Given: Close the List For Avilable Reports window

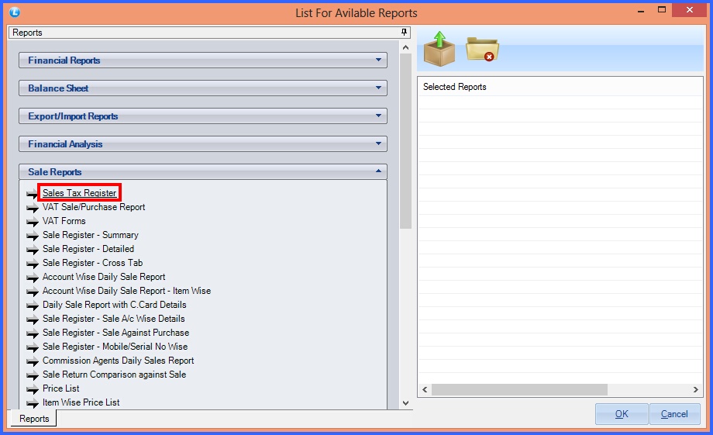Looking at the screenshot, I should tap(689, 10).
